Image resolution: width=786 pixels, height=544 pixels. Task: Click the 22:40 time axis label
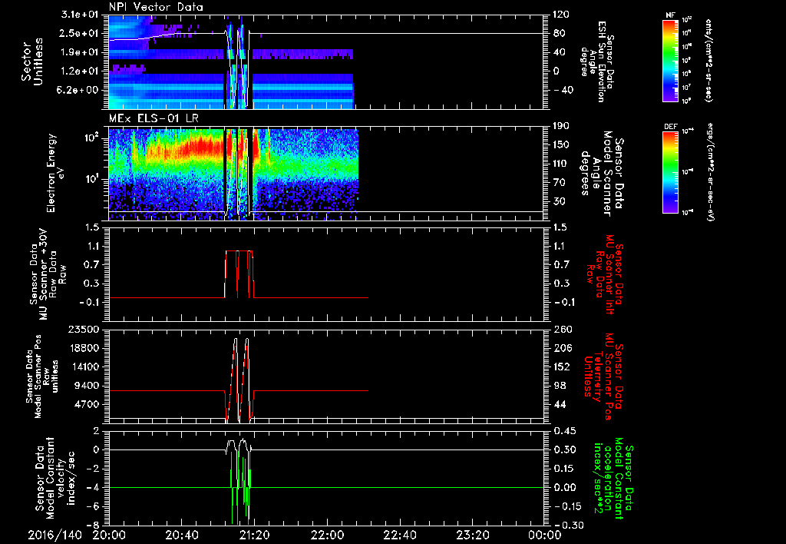[399, 535]
